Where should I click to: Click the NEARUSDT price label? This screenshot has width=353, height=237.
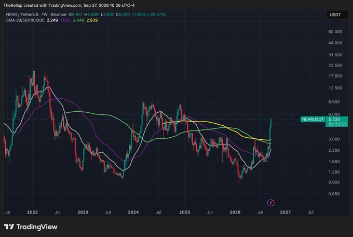313,120
